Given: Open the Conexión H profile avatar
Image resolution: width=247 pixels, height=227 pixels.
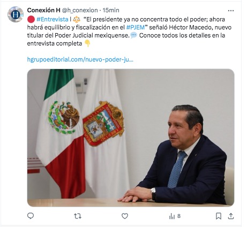Looking at the screenshot, I should [16, 14].
